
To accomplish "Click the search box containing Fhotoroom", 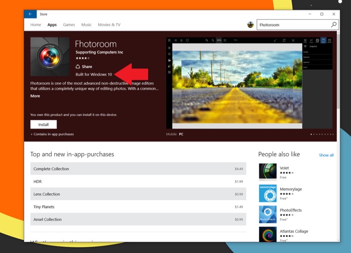I will pos(293,25).
